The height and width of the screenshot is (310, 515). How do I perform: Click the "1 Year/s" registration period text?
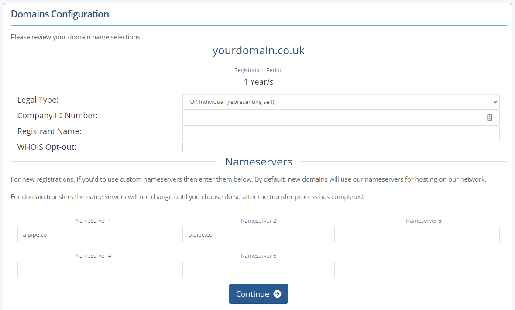pos(258,82)
